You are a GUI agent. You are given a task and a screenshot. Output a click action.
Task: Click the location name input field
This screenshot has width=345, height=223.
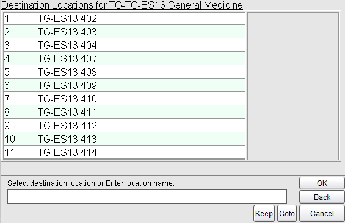tap(147, 196)
